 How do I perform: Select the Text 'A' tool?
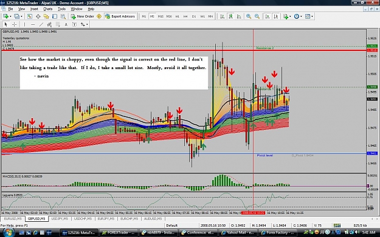pyautogui.click(x=66, y=24)
